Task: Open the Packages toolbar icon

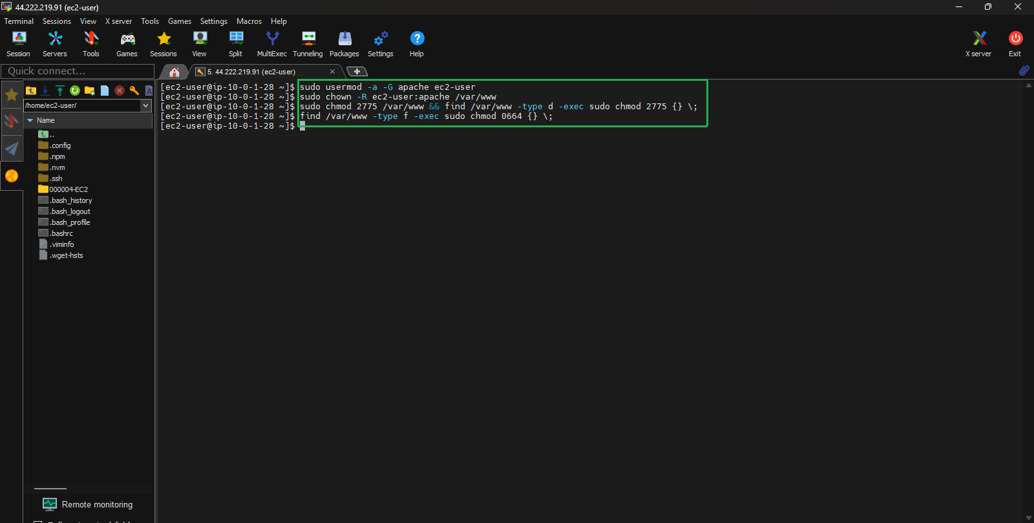Action: pyautogui.click(x=344, y=44)
